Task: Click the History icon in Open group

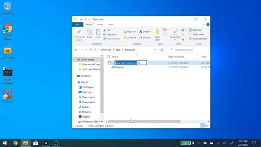Action: 183,39
